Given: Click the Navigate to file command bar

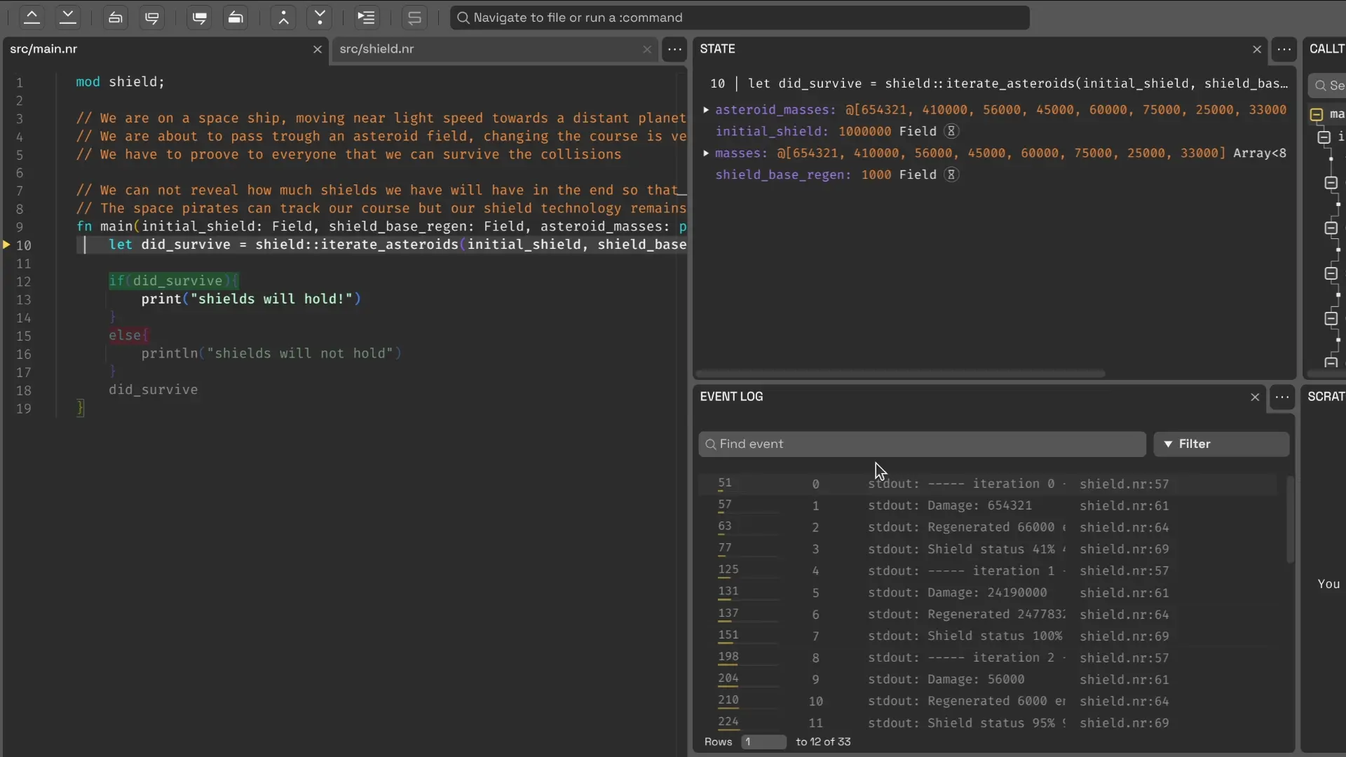Looking at the screenshot, I should coord(740,18).
